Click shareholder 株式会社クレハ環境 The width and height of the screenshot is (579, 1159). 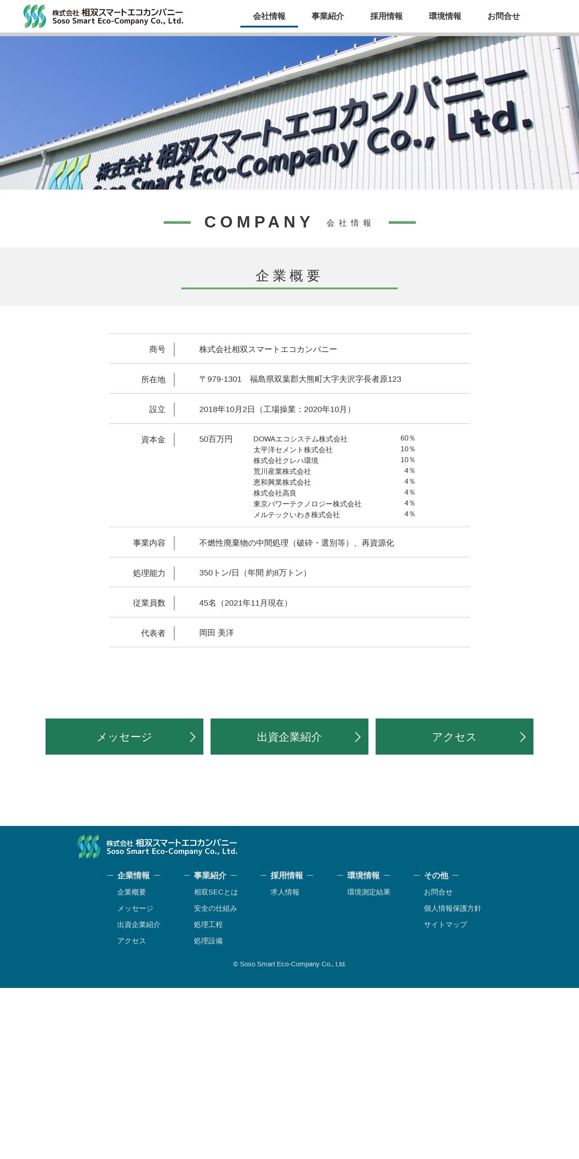coord(286,461)
